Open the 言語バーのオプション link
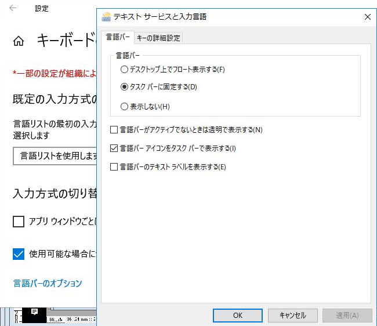The image size is (377, 326). pos(48,283)
